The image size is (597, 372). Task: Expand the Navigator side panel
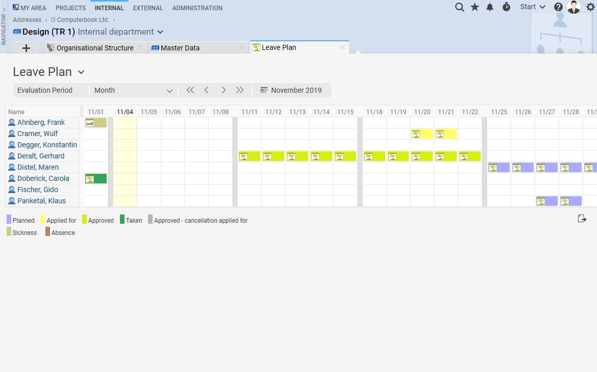click(x=4, y=26)
